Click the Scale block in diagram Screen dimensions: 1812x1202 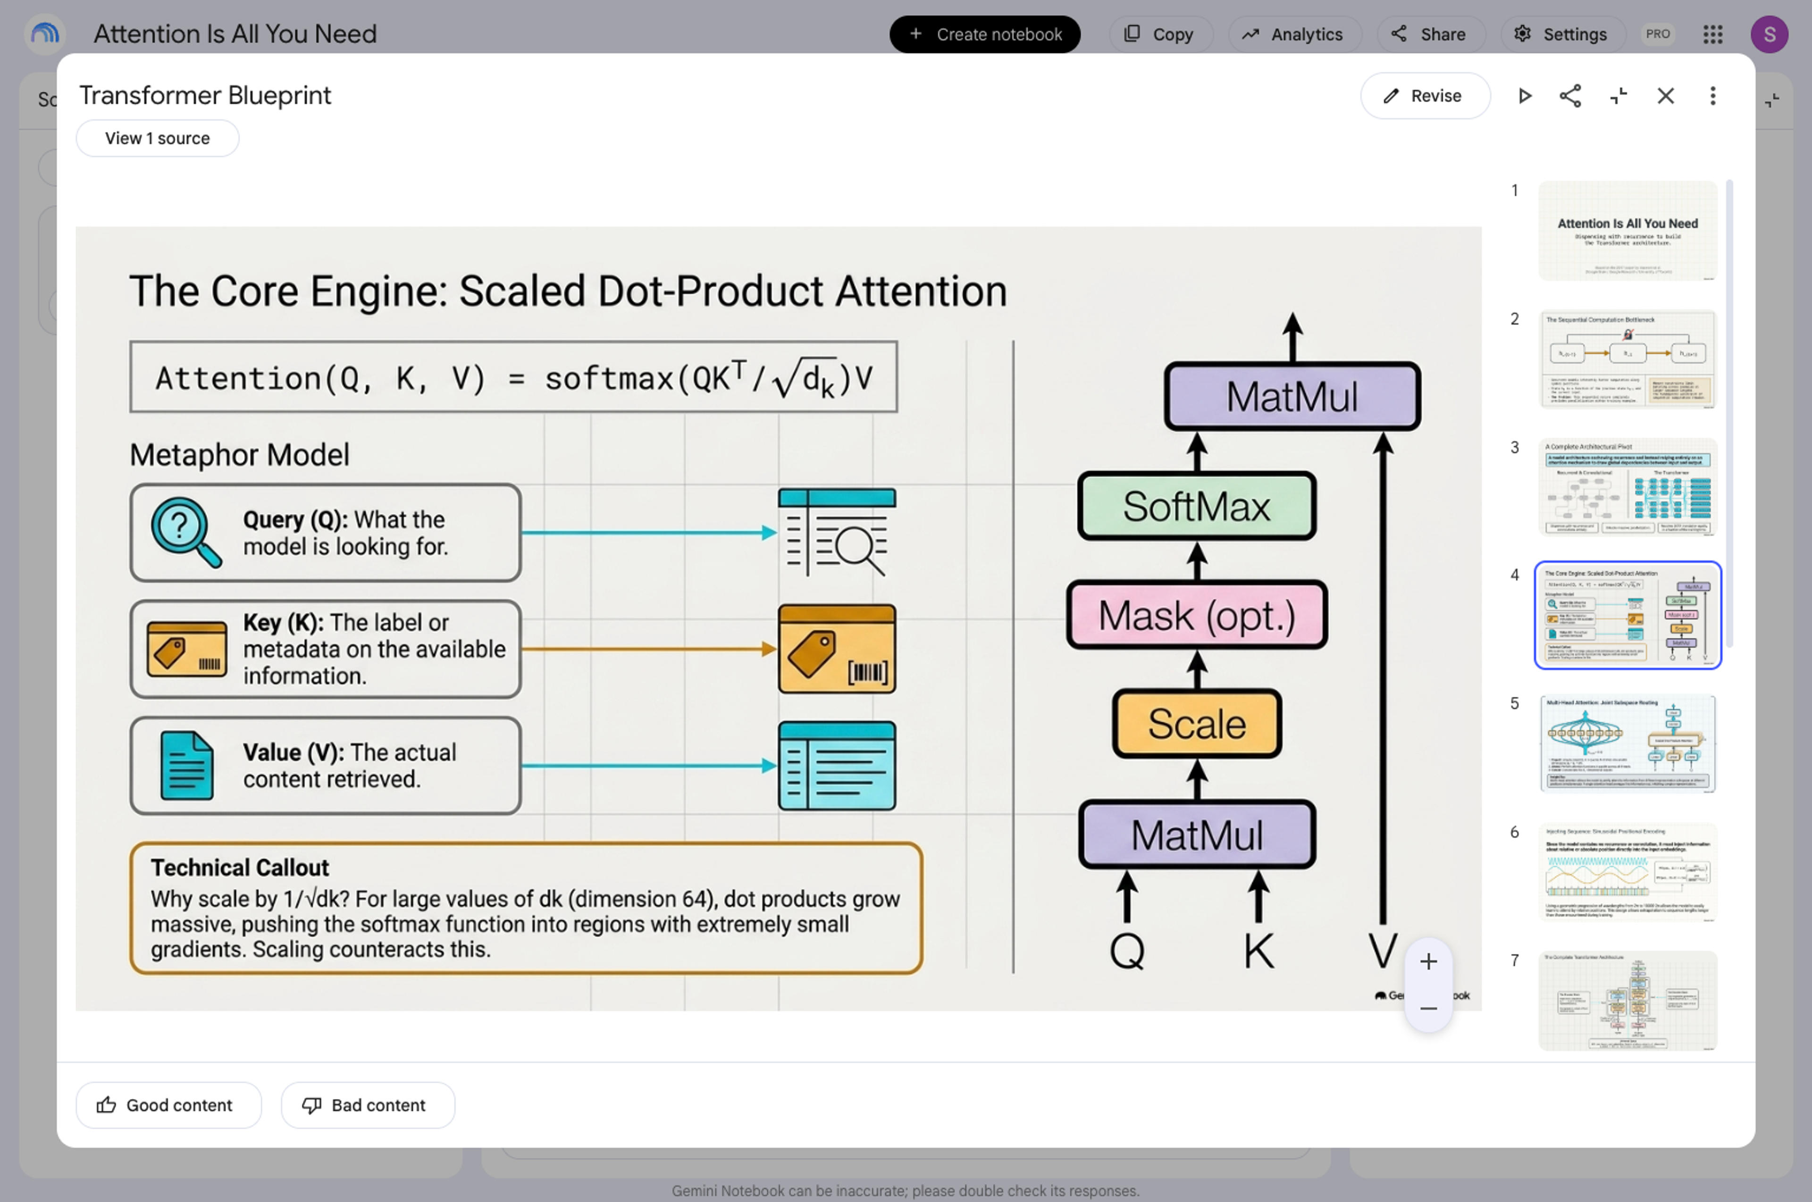pyautogui.click(x=1196, y=724)
